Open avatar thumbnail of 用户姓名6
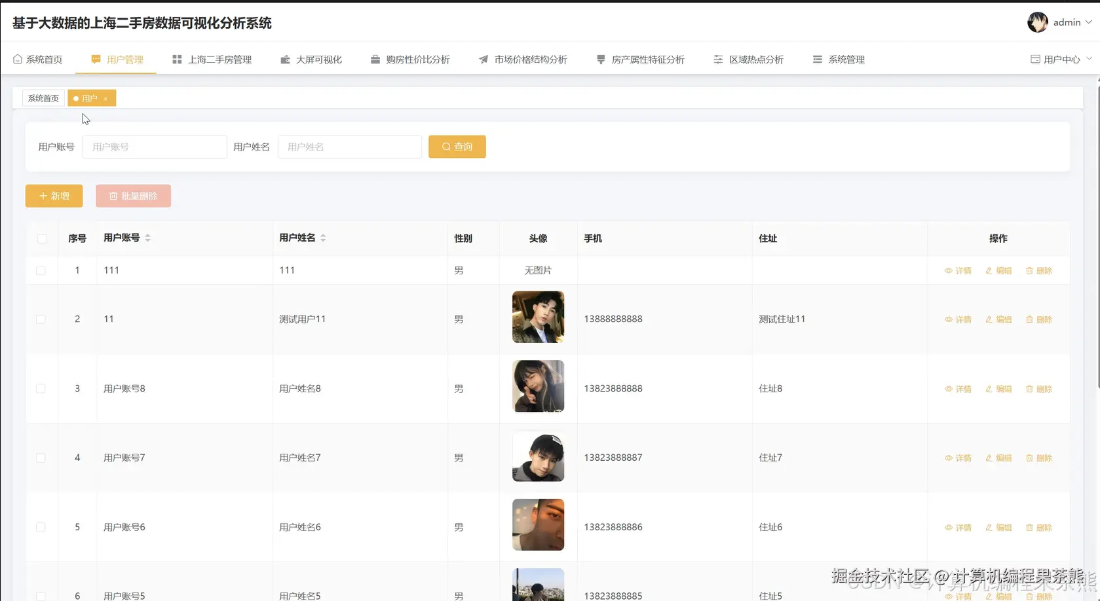Screen dimensions: 1100x601 pyautogui.click(x=539, y=525)
